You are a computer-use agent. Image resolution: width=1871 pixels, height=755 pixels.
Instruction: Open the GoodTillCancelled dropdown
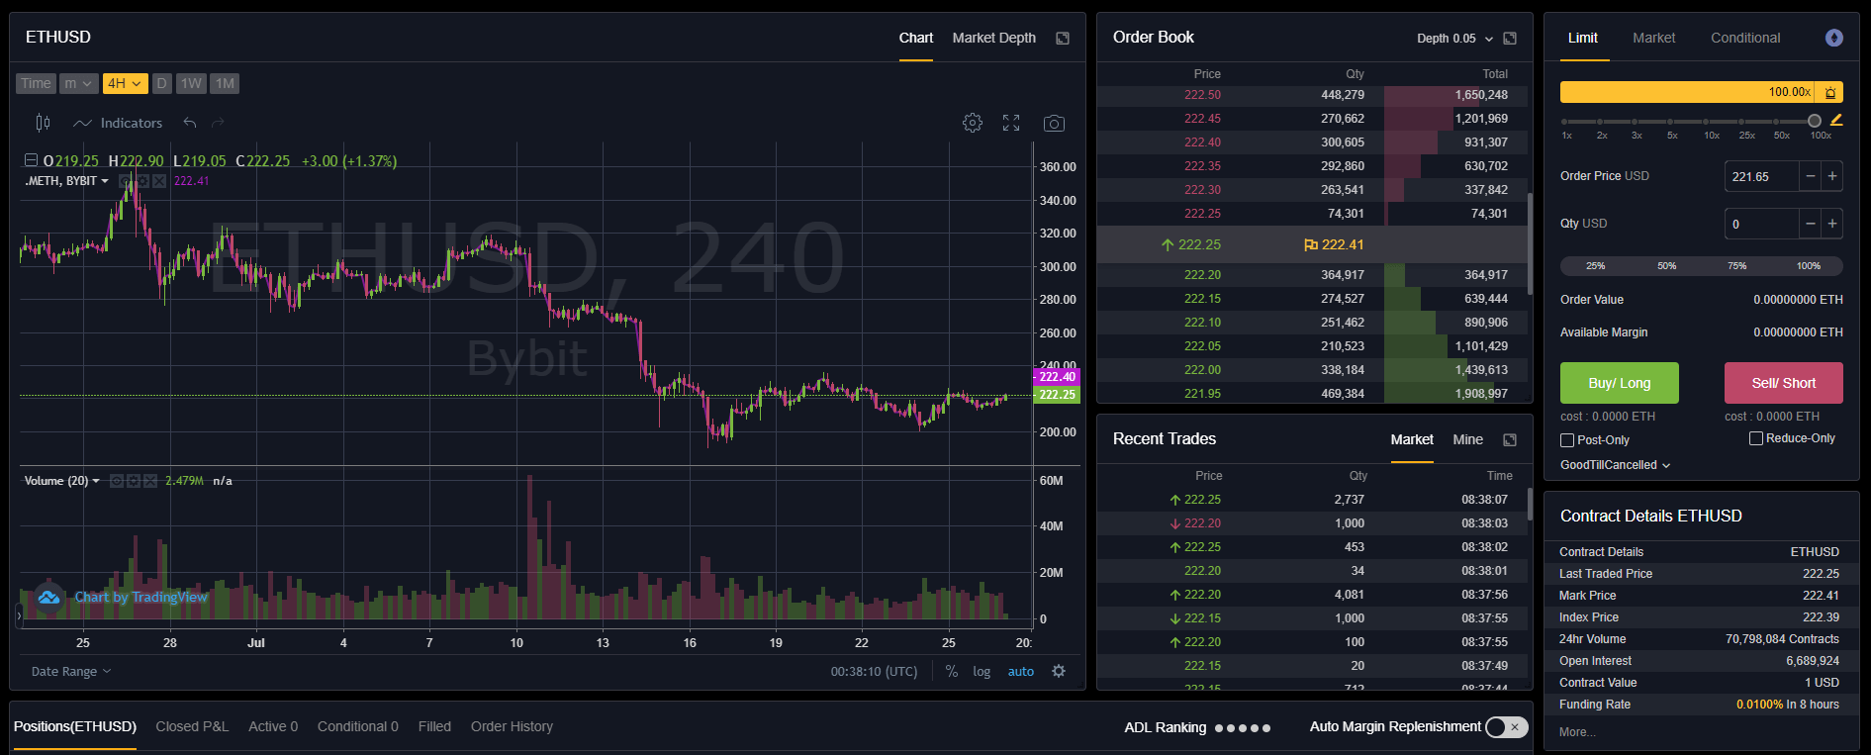1615,465
